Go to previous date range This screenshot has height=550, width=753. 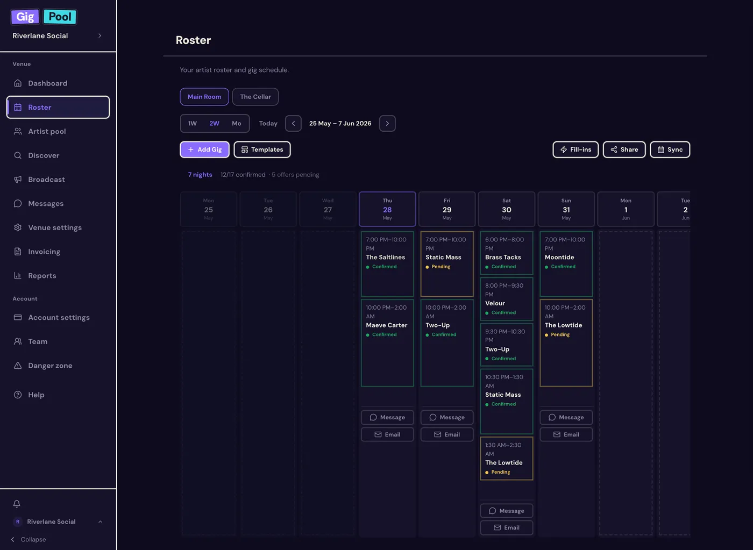click(x=293, y=123)
